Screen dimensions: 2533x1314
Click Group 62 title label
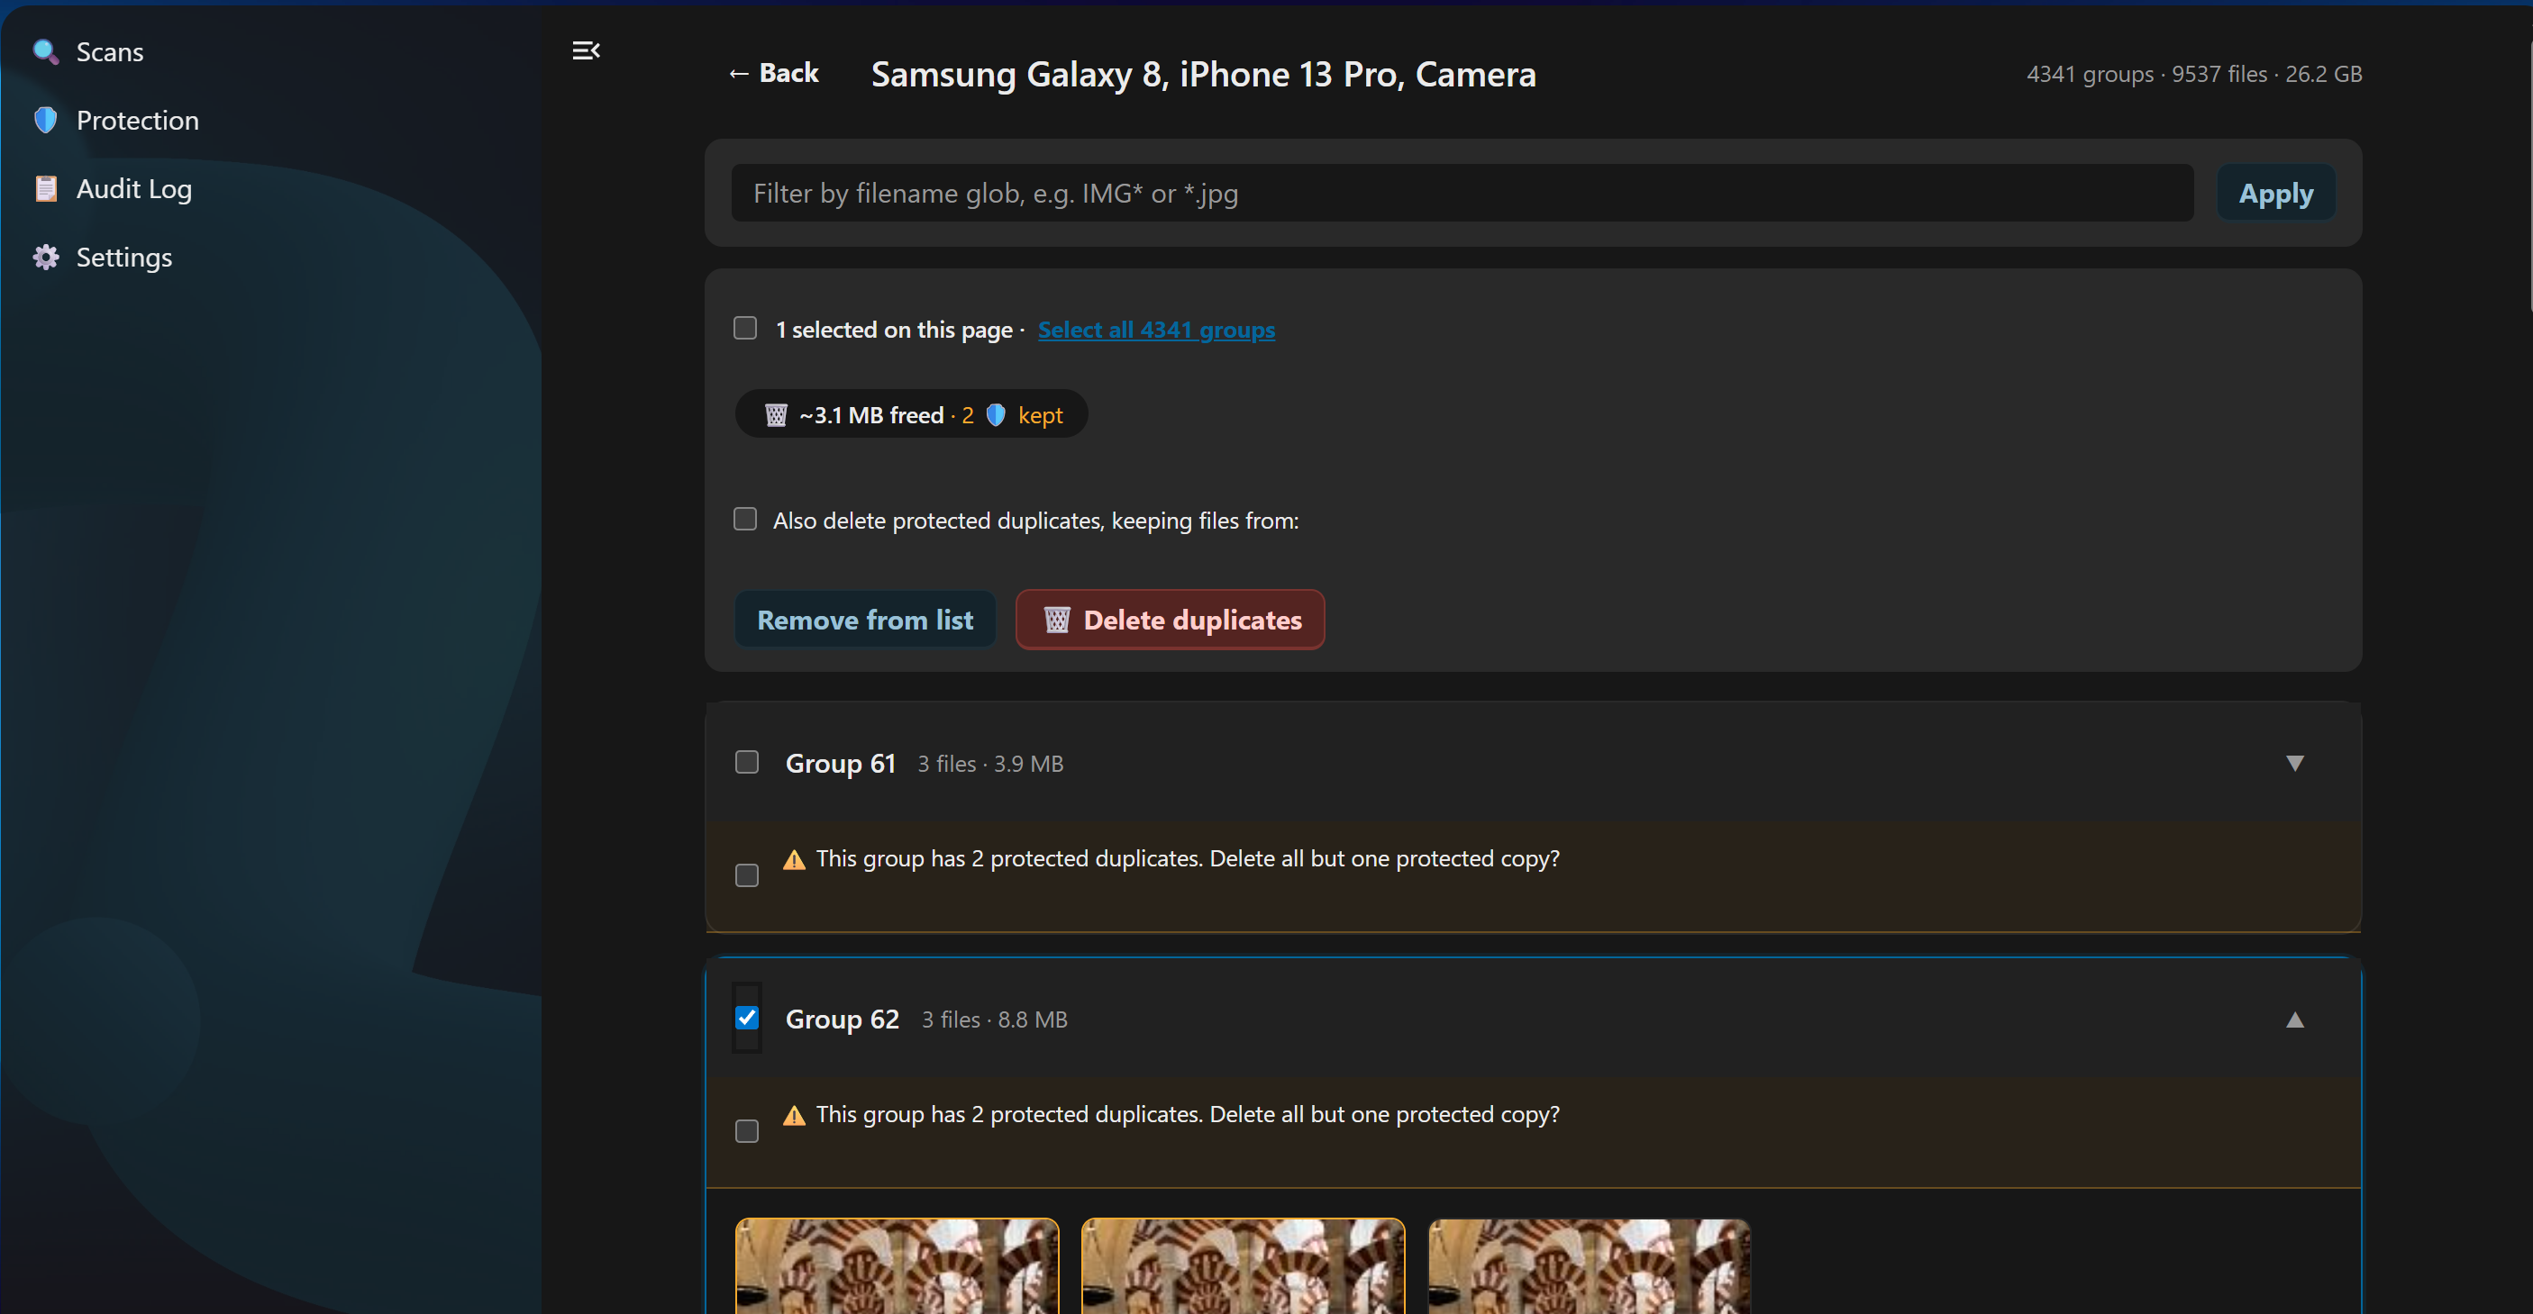click(843, 1019)
